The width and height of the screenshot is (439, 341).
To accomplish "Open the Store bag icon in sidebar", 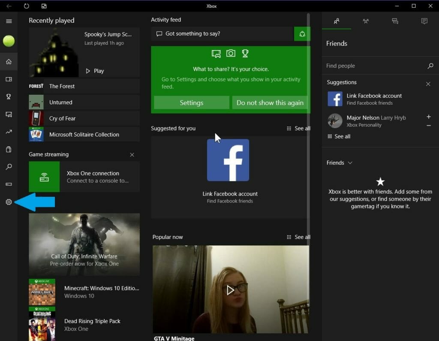I will (9, 149).
